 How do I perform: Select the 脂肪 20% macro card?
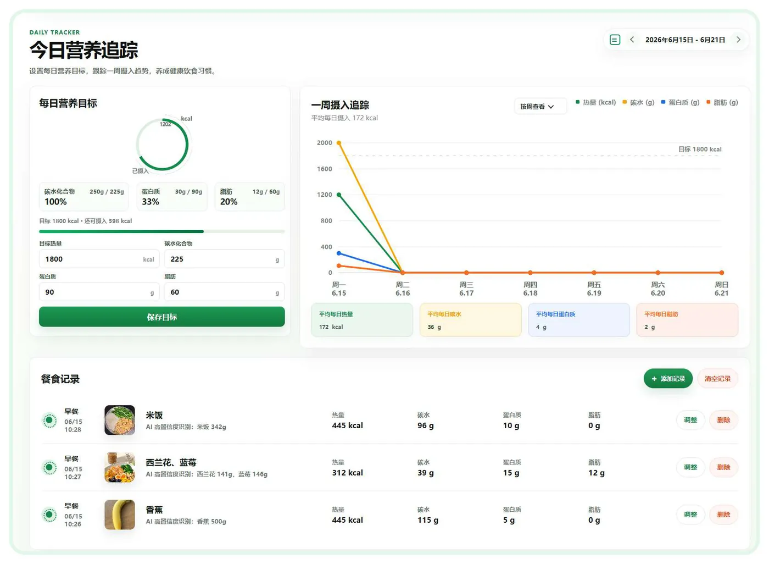tap(249, 197)
